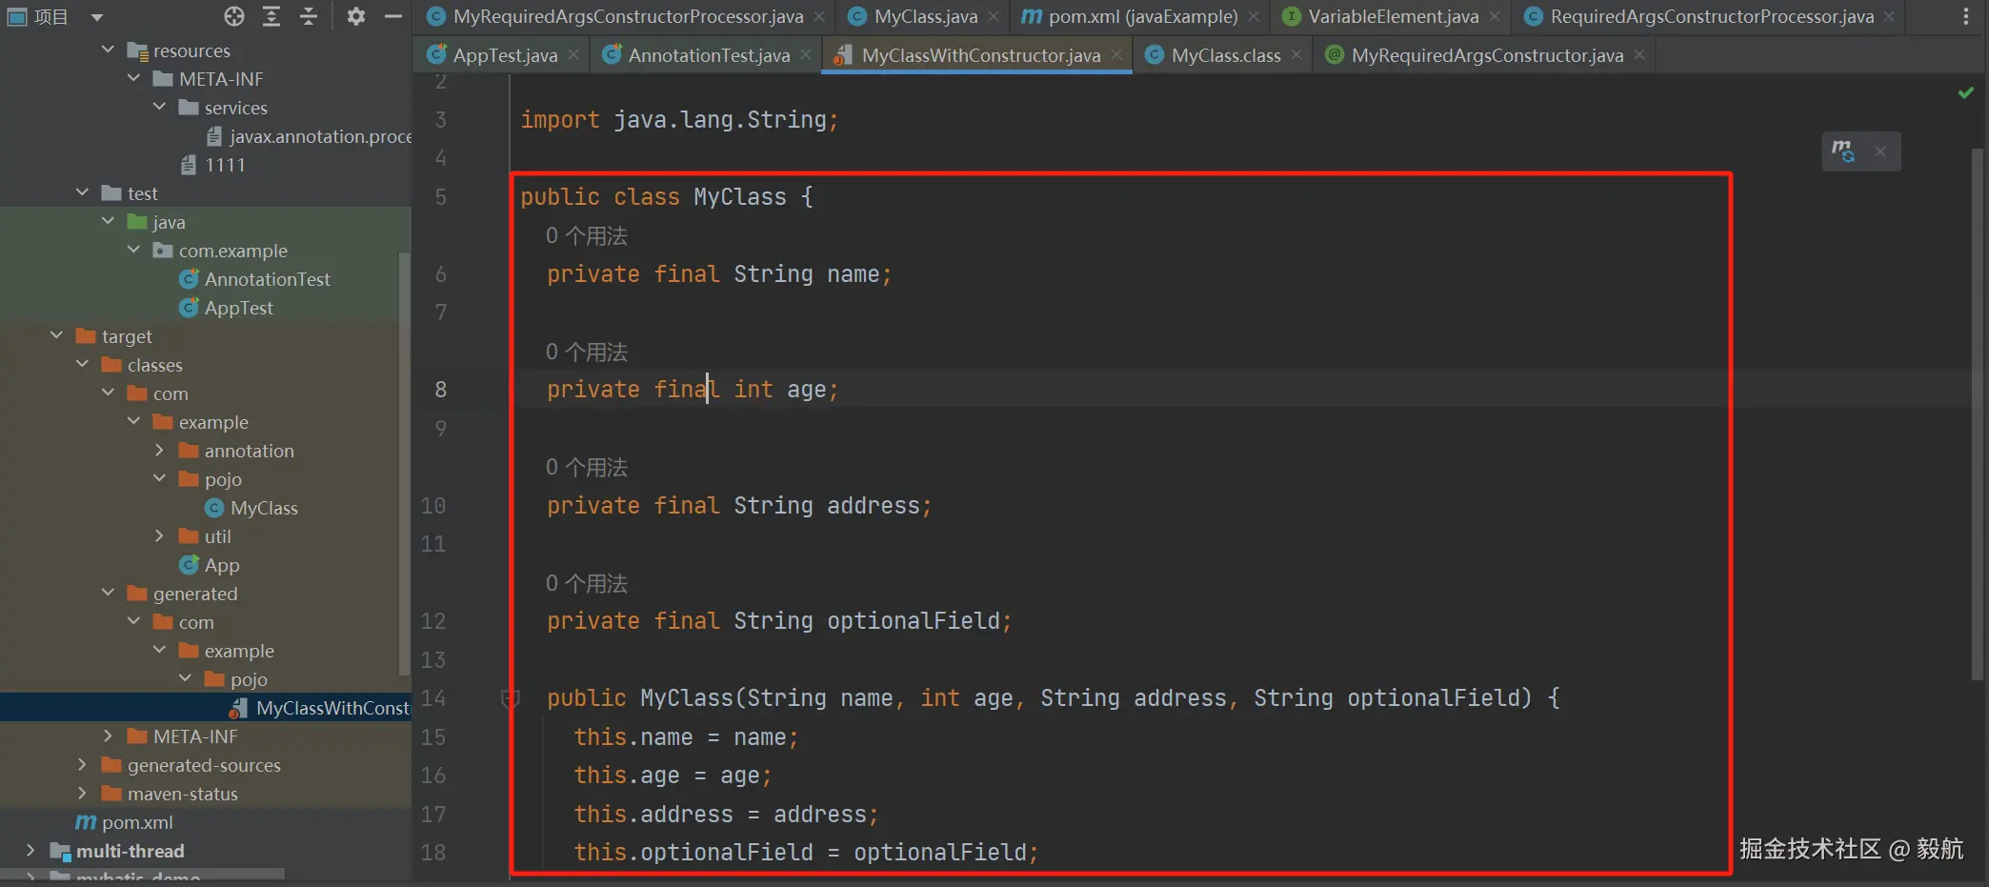The width and height of the screenshot is (1989, 887).
Task: Close the MyClassWithConstructor.java tab
Action: pos(1116,55)
